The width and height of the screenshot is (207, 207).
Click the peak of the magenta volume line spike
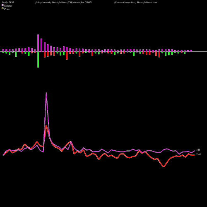point(46,93)
